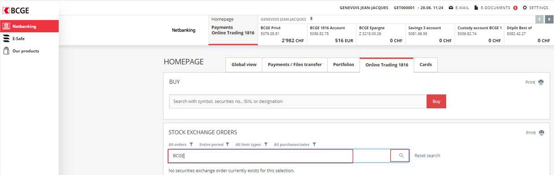Open the All orders filter
The width and height of the screenshot is (554, 175).
pyautogui.click(x=181, y=145)
